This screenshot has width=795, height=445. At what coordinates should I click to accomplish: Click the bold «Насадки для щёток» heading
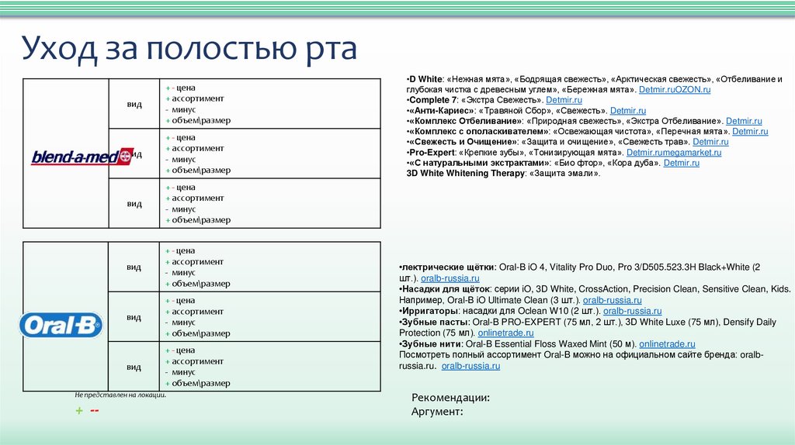(446, 289)
